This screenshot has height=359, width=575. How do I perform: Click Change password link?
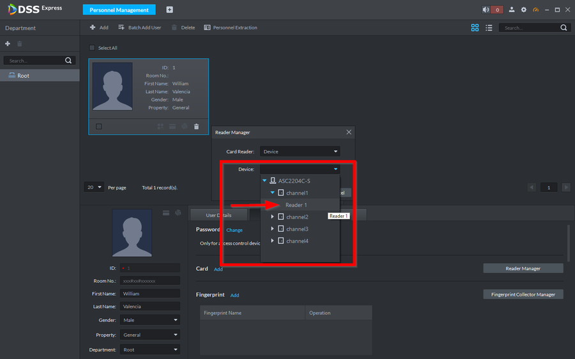point(234,230)
